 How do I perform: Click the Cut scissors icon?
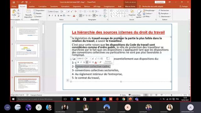click(18, 10)
